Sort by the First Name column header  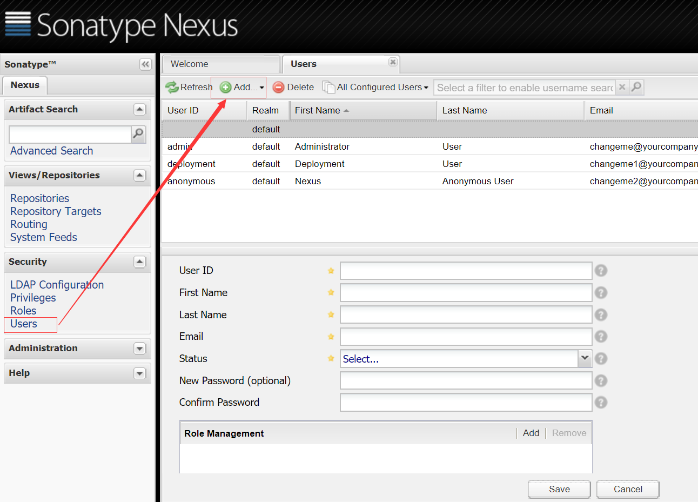coord(363,110)
